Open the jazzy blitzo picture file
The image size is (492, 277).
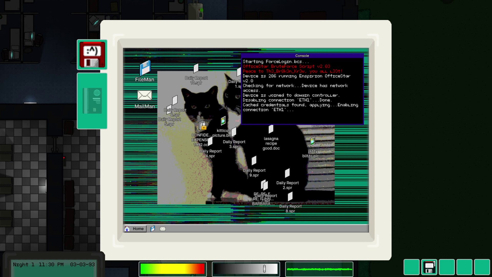click(313, 141)
